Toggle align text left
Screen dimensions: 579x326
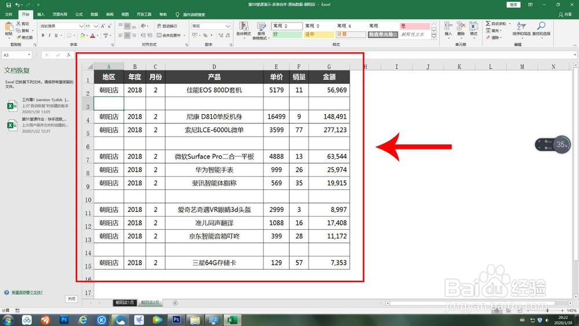point(120,35)
